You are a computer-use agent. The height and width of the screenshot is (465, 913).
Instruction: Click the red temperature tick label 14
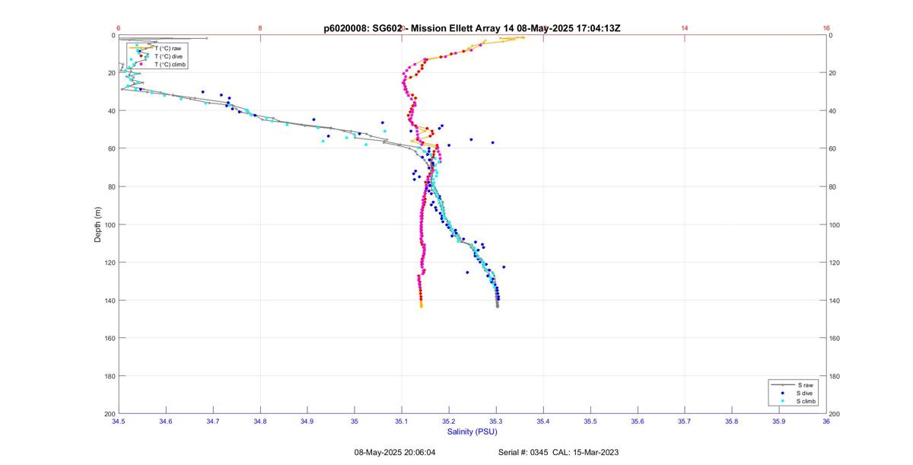click(x=685, y=28)
